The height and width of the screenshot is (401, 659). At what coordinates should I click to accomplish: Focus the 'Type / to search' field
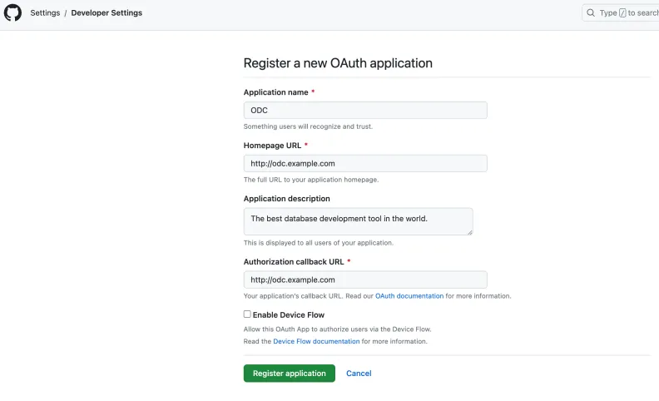(628, 13)
